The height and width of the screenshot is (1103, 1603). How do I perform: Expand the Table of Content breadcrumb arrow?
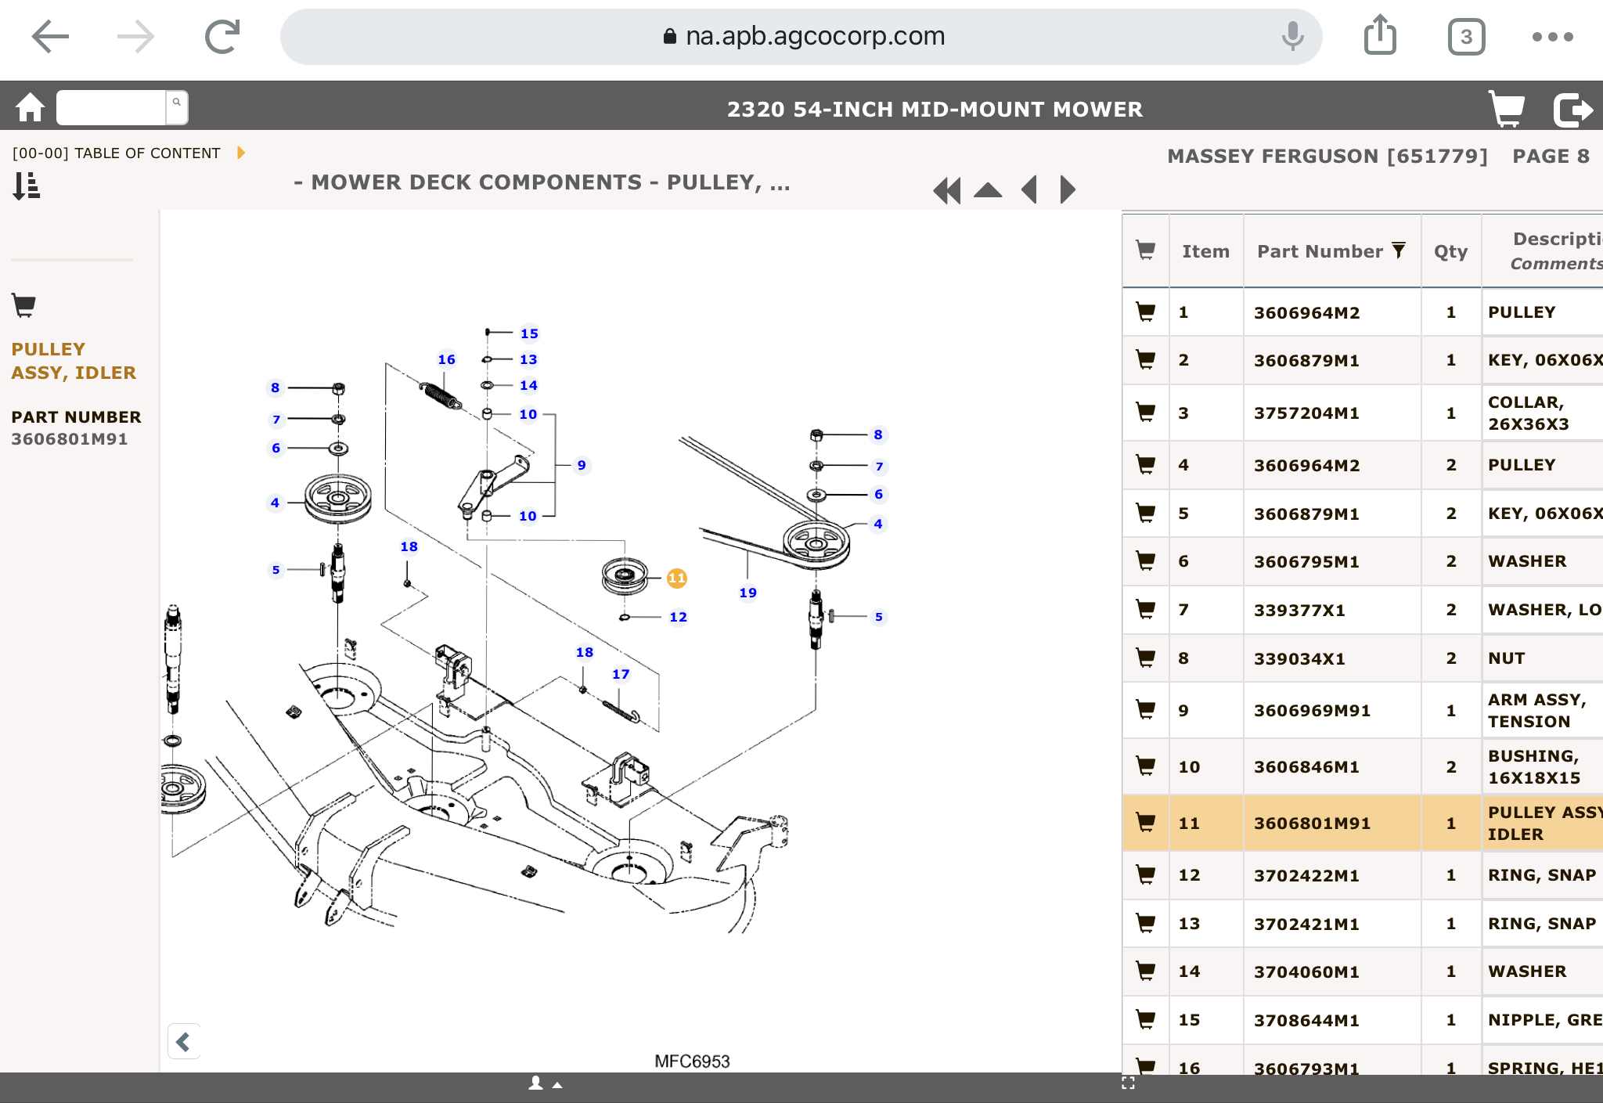coord(241,153)
